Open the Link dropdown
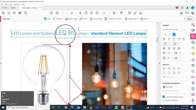Screen dimensions: 196x110 tap(84, 19)
